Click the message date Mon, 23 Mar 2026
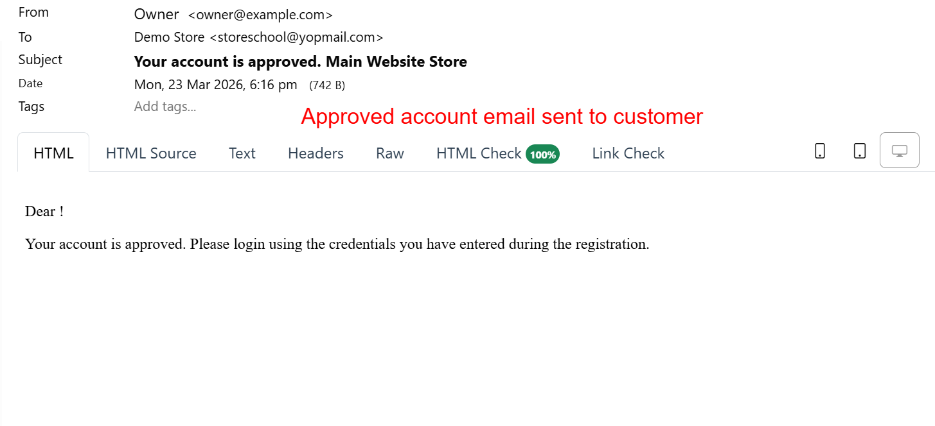 pyautogui.click(x=215, y=85)
